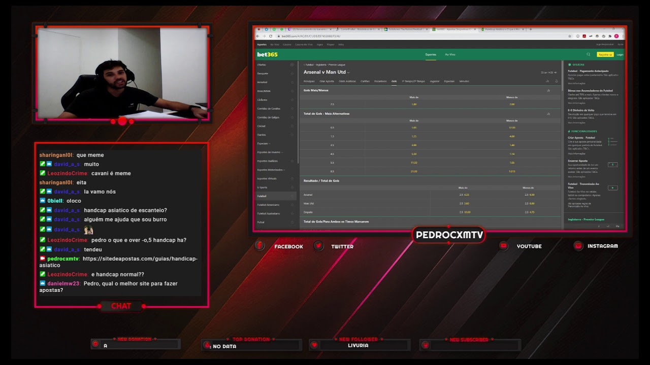Open match statistics chart icon beside the bell
The height and width of the screenshot is (365, 650).
[547, 81]
